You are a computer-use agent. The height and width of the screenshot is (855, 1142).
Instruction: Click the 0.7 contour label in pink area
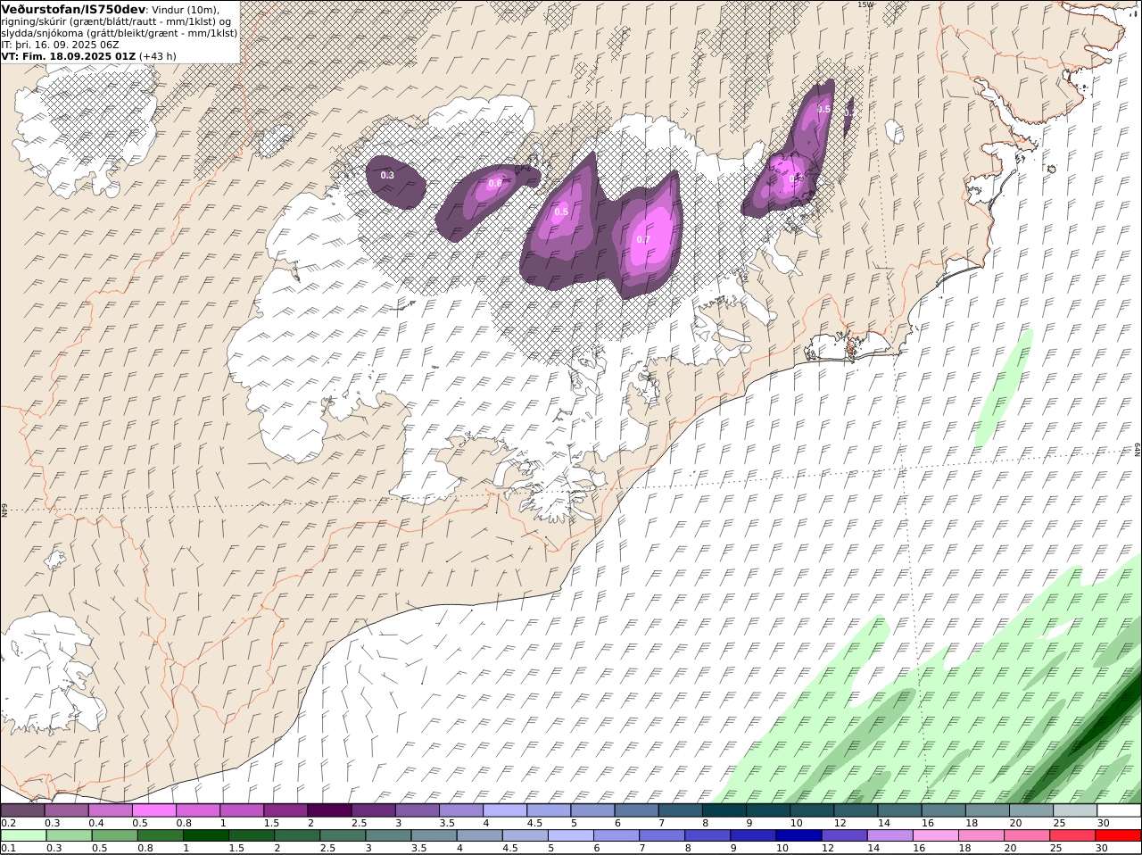coord(643,239)
